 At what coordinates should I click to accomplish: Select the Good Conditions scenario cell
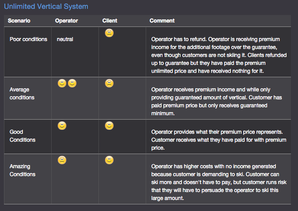pos(23,136)
